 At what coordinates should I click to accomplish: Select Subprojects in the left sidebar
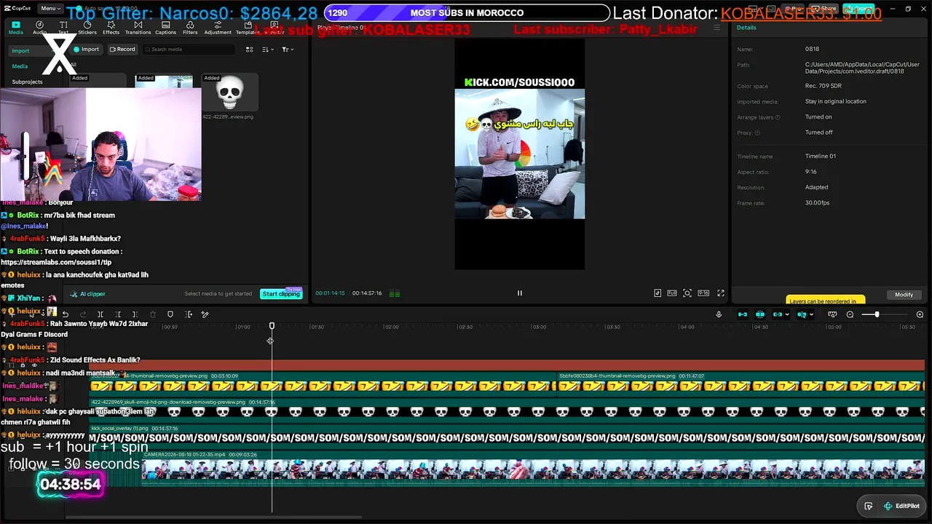tap(27, 82)
